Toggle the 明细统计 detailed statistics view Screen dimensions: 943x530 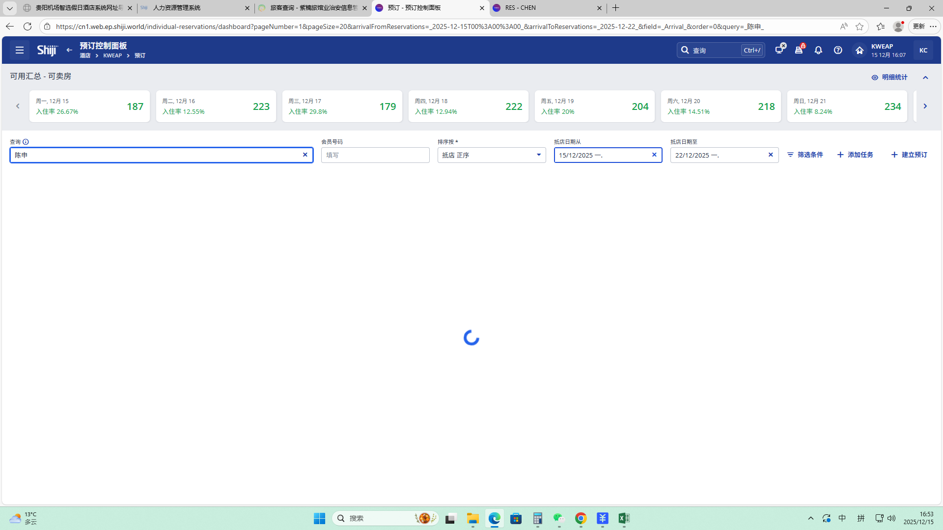coord(889,78)
